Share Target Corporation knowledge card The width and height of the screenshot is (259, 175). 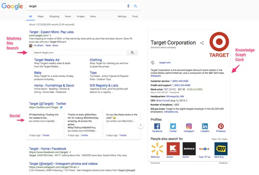[202, 43]
